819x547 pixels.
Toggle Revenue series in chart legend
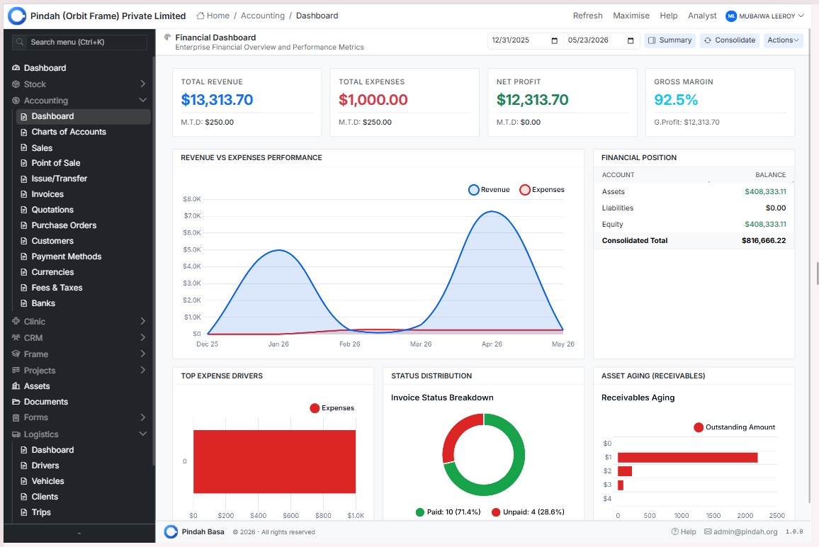point(489,190)
